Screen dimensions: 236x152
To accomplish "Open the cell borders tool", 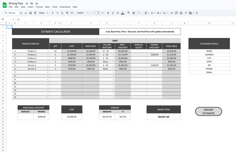I will tap(134, 13).
